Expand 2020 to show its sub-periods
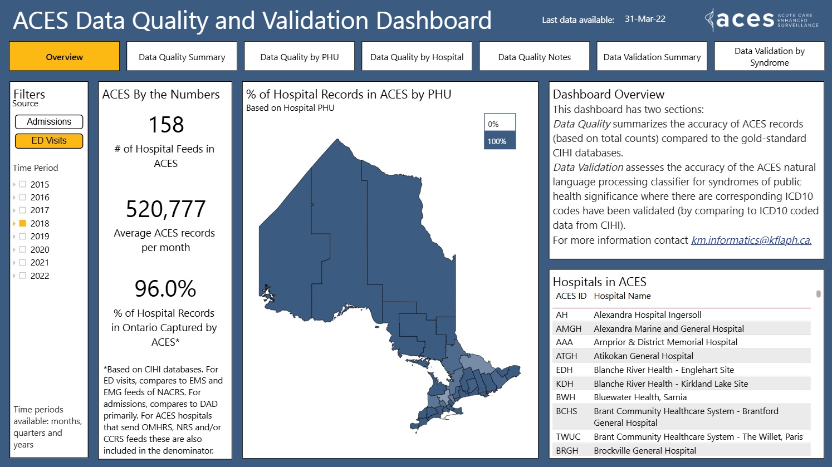 coord(14,249)
